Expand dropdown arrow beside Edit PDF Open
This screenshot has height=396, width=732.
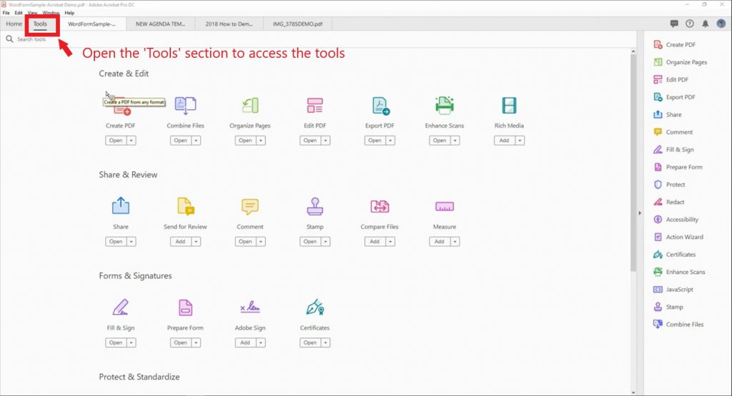[x=326, y=141]
